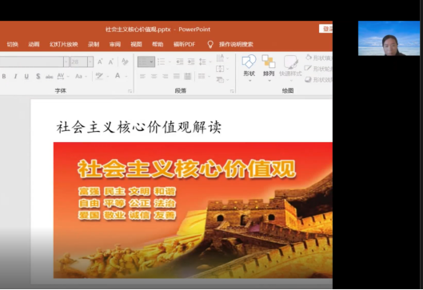Open the 审阅 ribbon tab
This screenshot has width=423, height=290.
point(115,44)
